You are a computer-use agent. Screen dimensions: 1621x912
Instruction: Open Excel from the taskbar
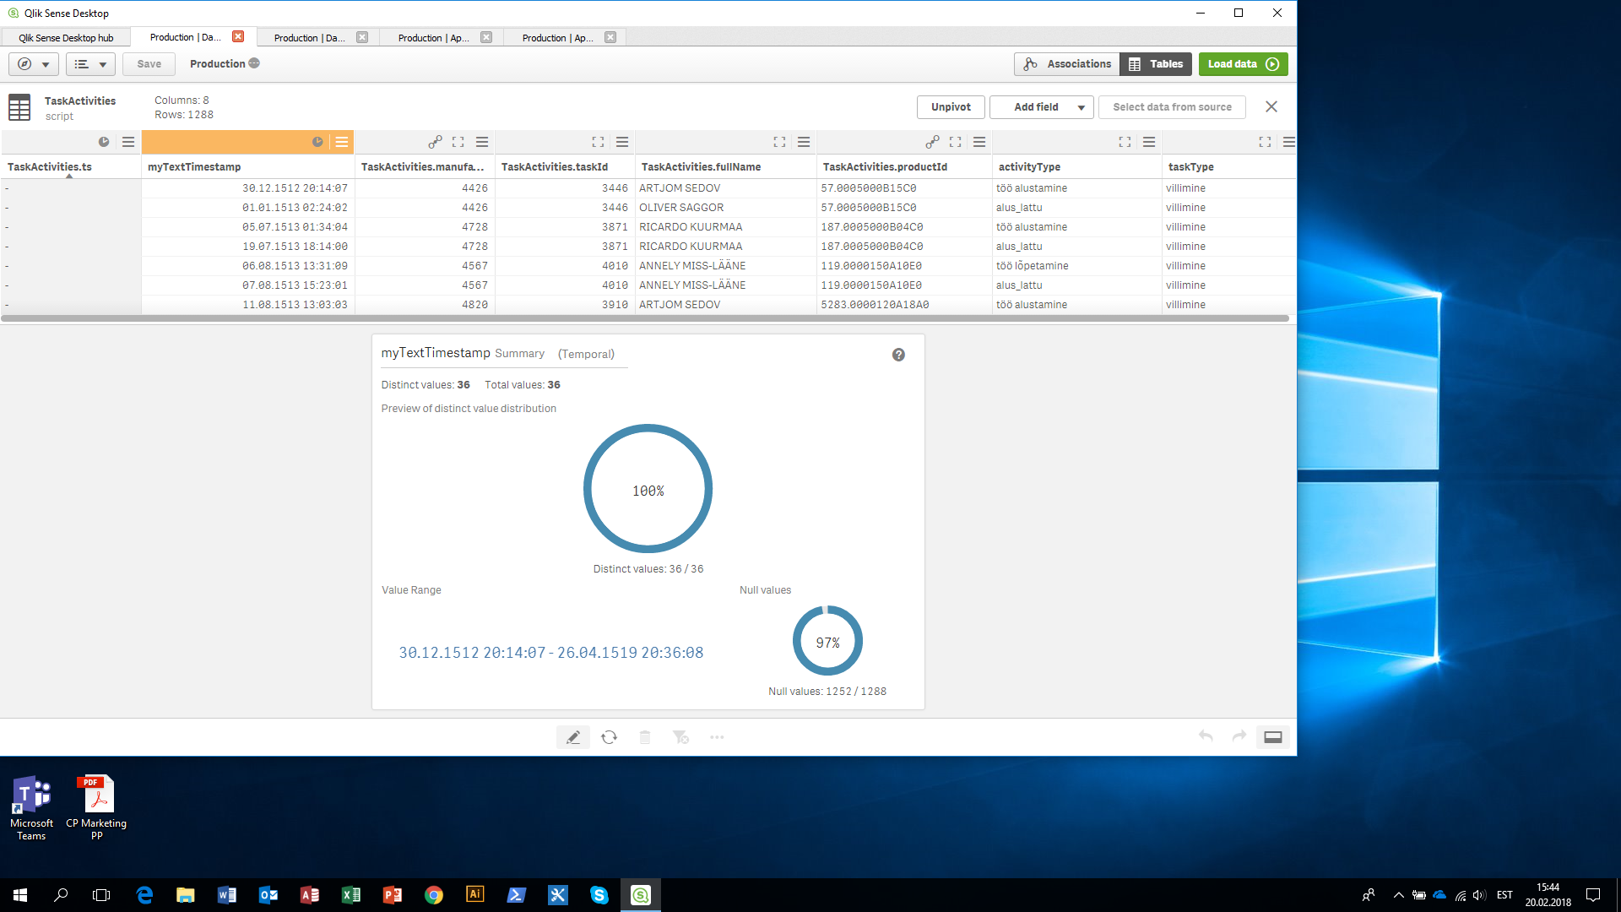coord(351,895)
